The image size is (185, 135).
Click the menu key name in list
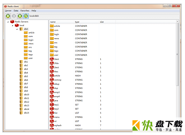click(x=57, y=117)
